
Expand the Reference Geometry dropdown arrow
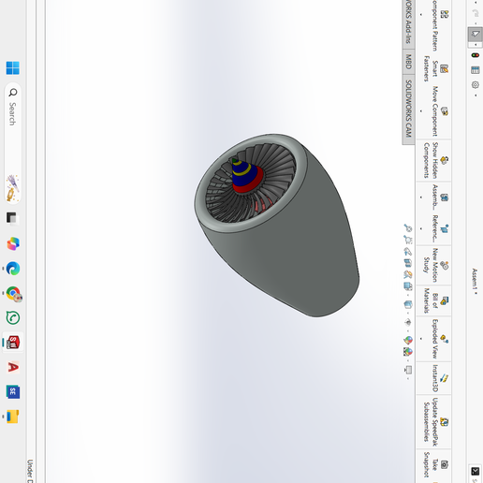click(421, 228)
